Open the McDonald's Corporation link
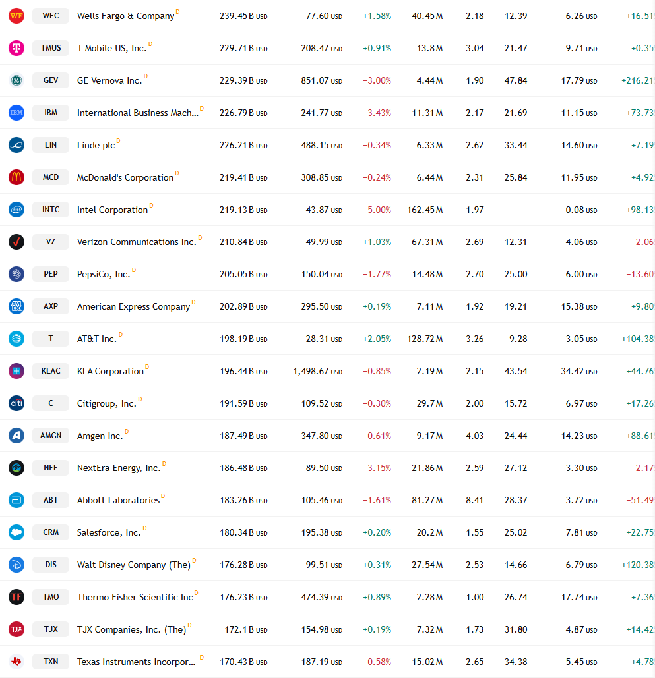Image resolution: width=655 pixels, height=678 pixels. [125, 178]
